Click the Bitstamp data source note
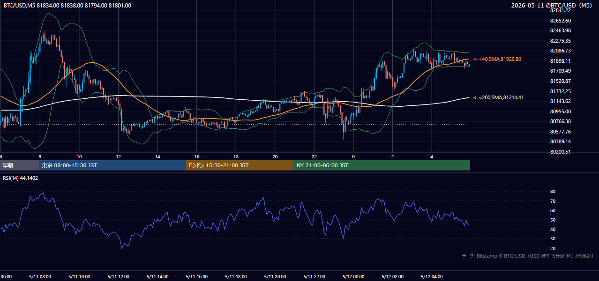This screenshot has height=281, width=599. click(x=528, y=256)
